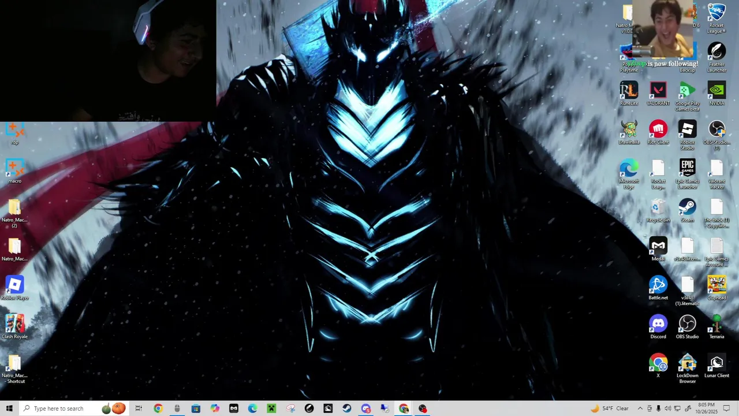Select the Epic Games Account text file
The image size is (739, 416).
pyautogui.click(x=716, y=252)
